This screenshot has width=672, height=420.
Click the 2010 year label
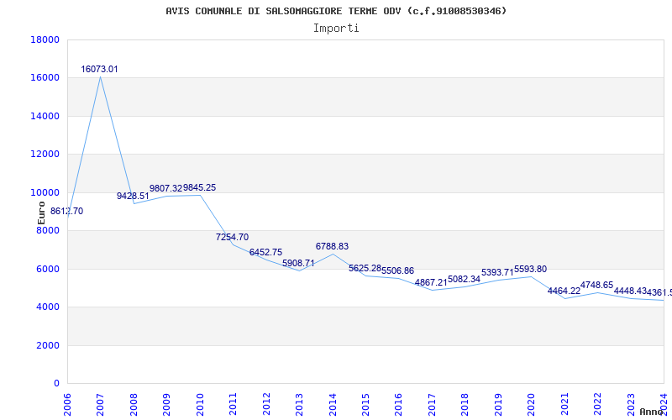pyautogui.click(x=200, y=404)
